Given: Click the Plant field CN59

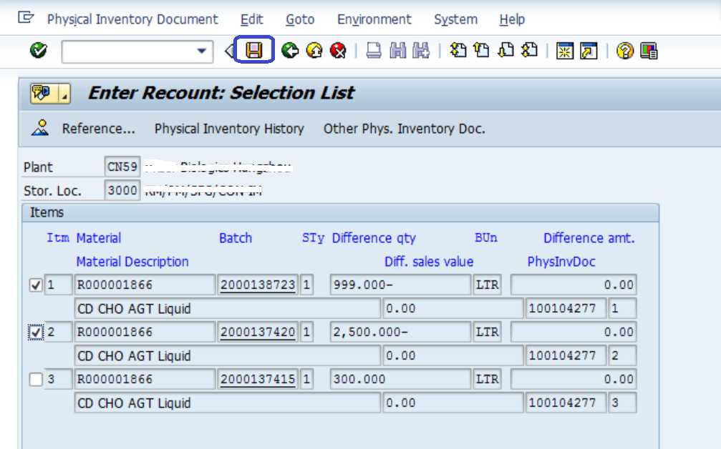Looking at the screenshot, I should (122, 167).
